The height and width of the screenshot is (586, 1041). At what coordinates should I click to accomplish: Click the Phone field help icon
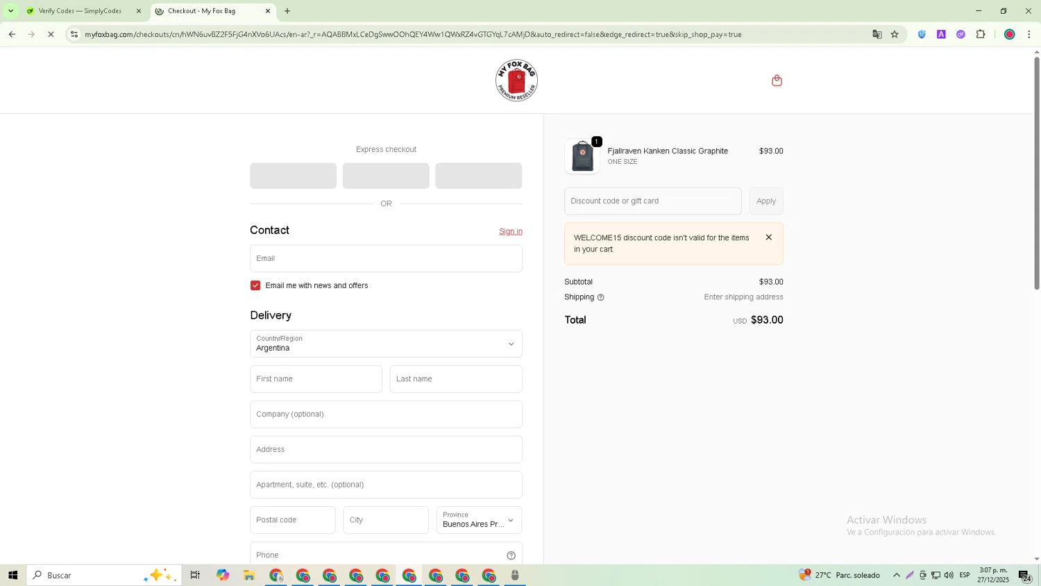511,555
